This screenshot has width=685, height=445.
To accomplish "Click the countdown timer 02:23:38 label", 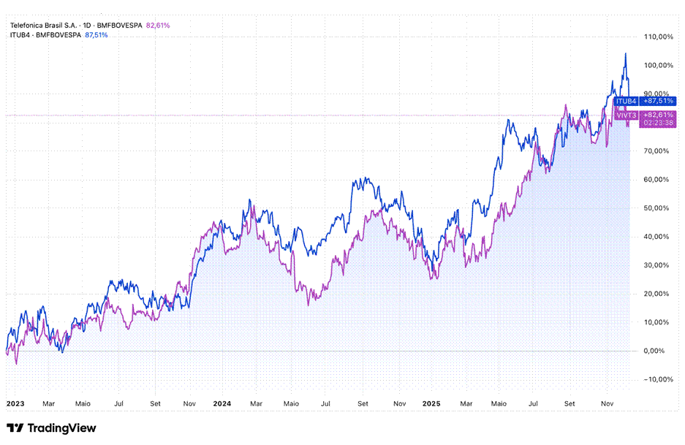I will pyautogui.click(x=658, y=123).
